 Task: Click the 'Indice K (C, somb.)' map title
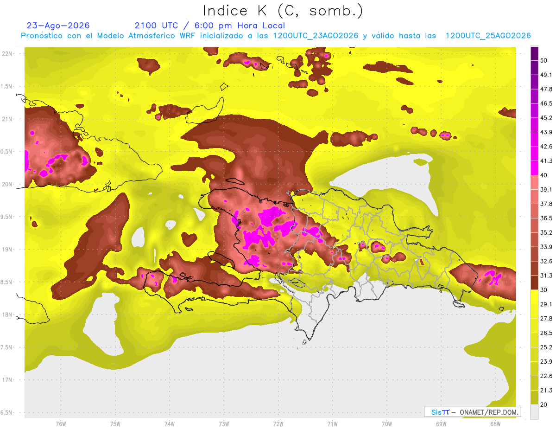tap(283, 11)
